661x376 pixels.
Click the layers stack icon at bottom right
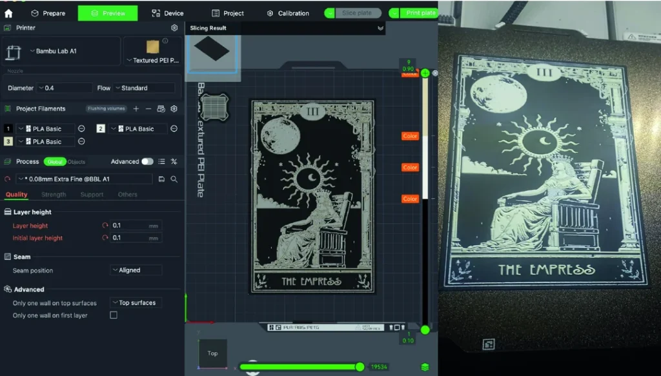tap(425, 367)
